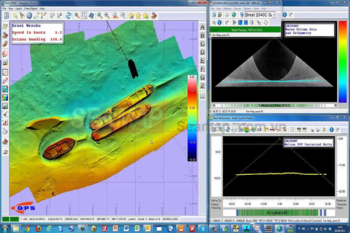Toggle layer button C on right panel
This screenshot has width=350, height=233.
click(x=202, y=44)
